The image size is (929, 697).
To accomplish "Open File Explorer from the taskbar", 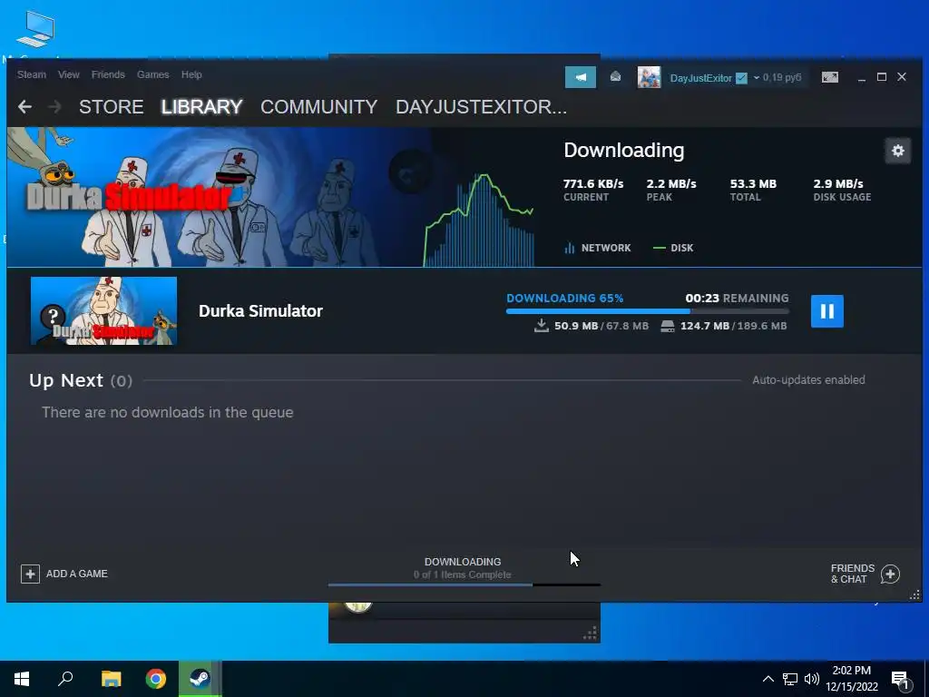I will coord(111,679).
